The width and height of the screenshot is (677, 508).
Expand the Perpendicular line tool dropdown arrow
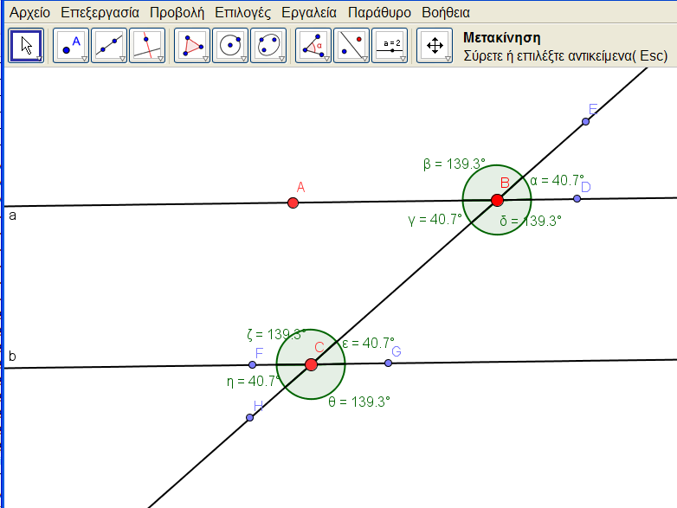pos(160,58)
